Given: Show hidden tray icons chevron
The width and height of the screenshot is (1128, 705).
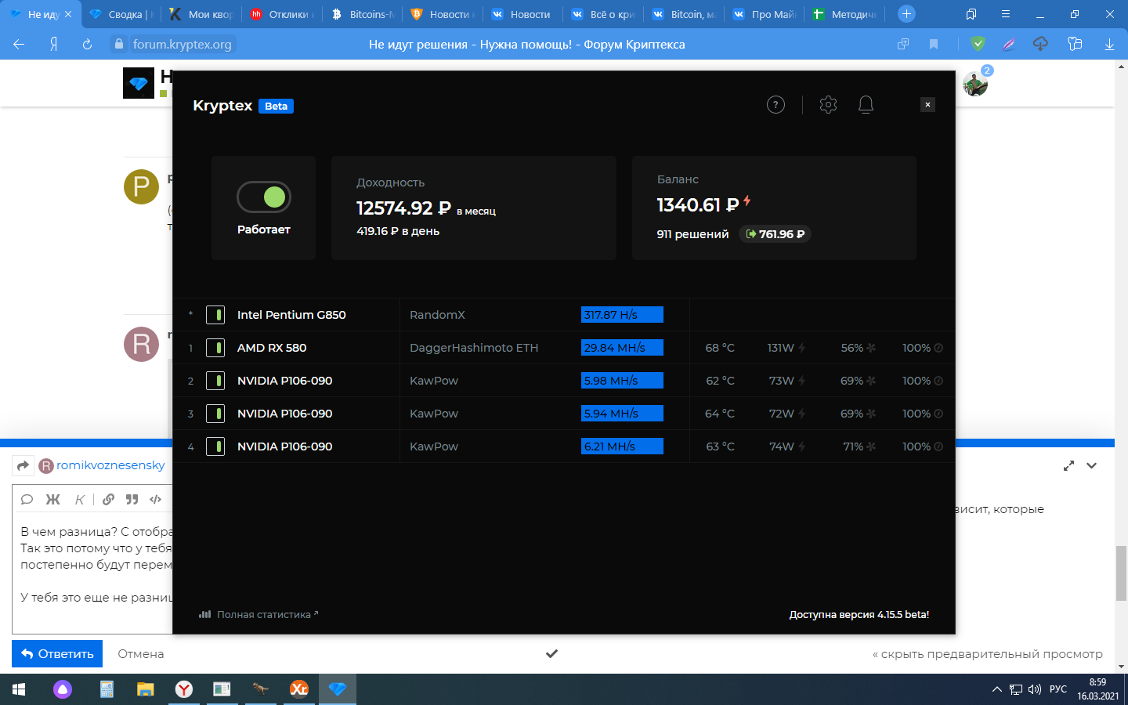Looking at the screenshot, I should (x=996, y=689).
